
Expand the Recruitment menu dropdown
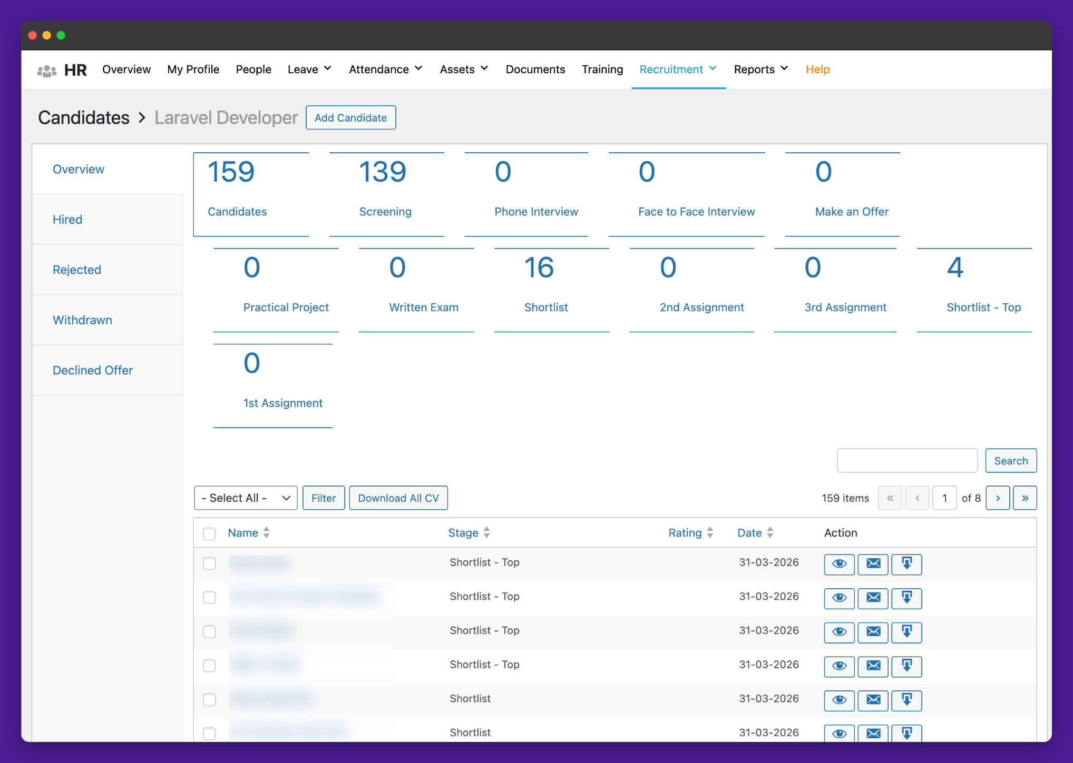[x=678, y=70]
